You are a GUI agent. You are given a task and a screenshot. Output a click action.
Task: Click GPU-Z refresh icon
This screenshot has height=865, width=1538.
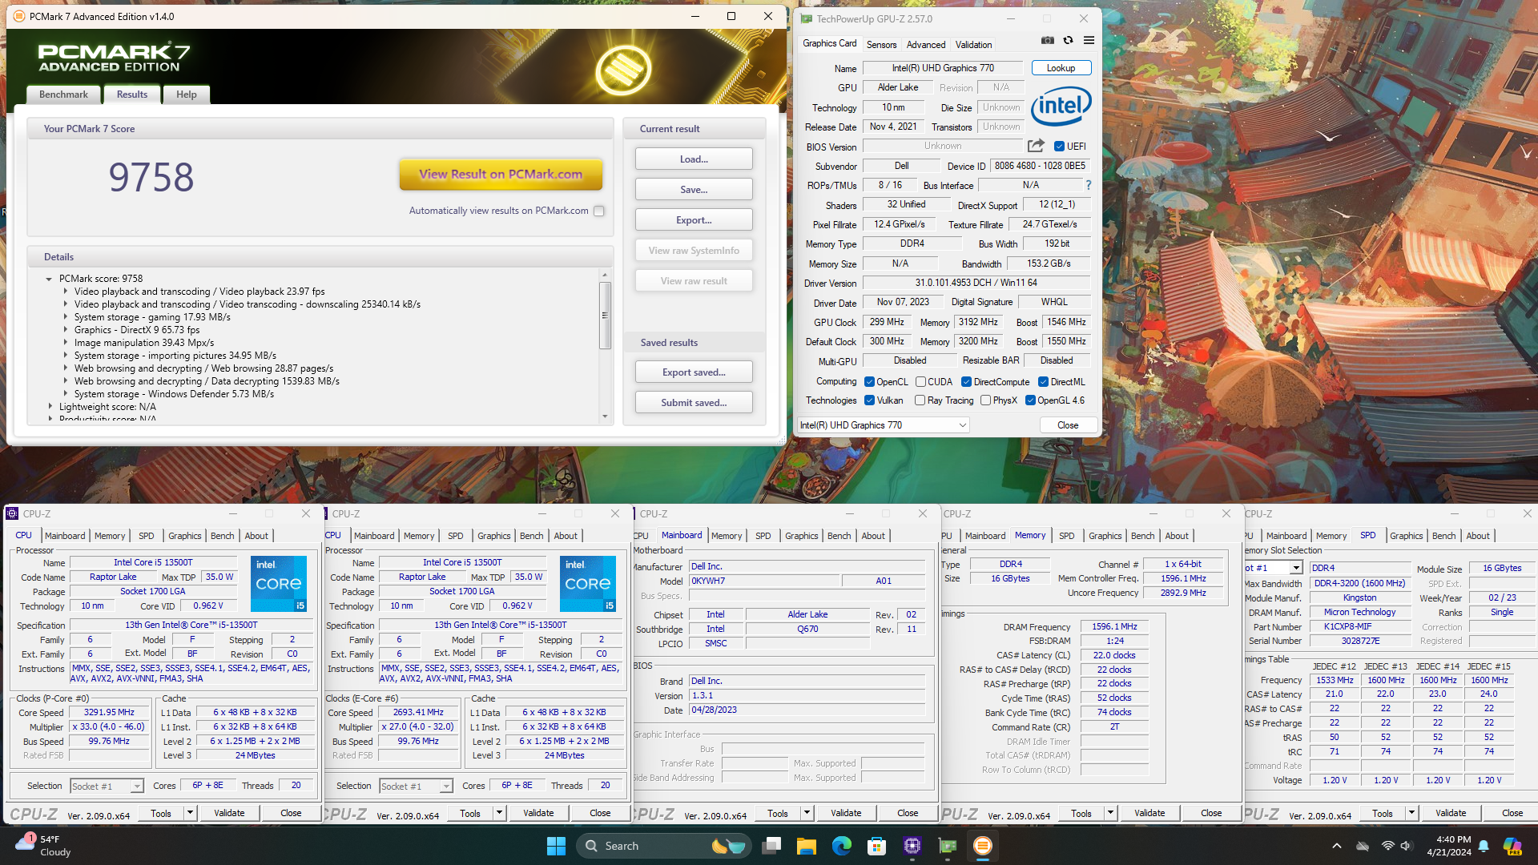tap(1068, 40)
